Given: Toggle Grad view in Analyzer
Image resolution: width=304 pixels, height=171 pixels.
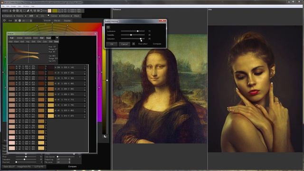Looking at the screenshot, I should (56, 42).
